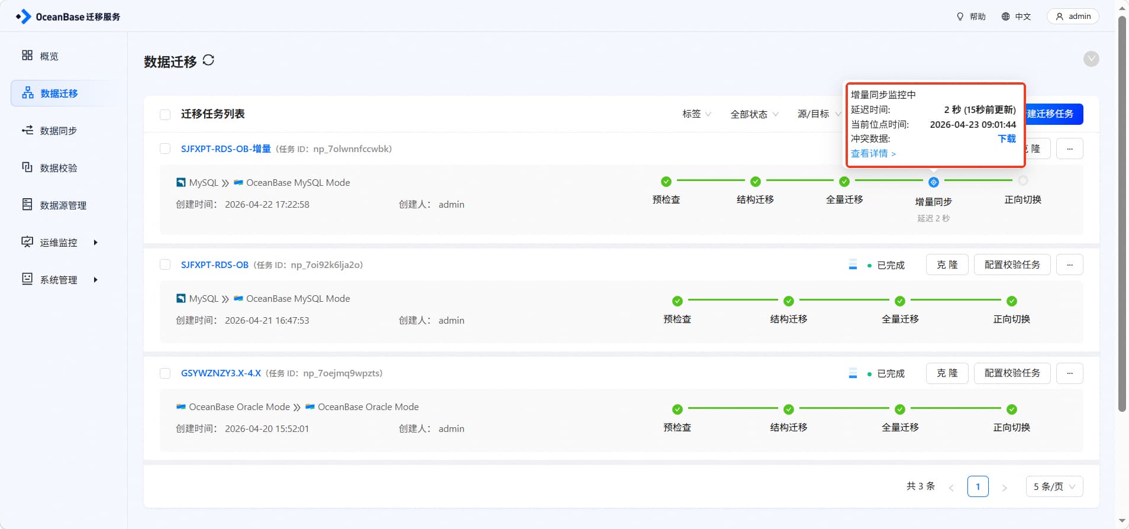Image resolution: width=1129 pixels, height=529 pixels.
Task: Open the 标签 filter dropdown
Action: pyautogui.click(x=696, y=114)
